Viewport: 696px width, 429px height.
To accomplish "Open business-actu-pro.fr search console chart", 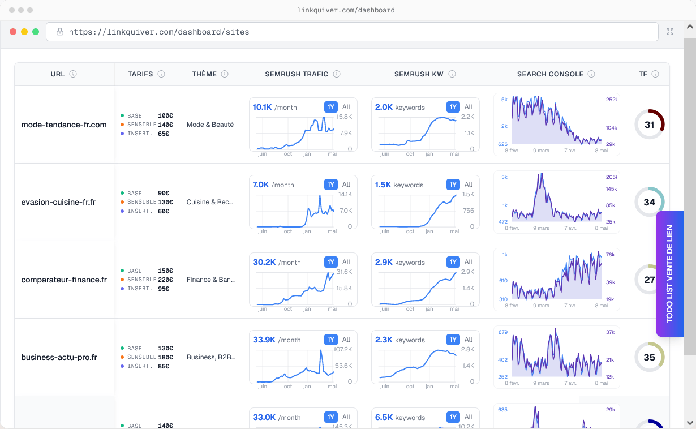I will [x=557, y=357].
